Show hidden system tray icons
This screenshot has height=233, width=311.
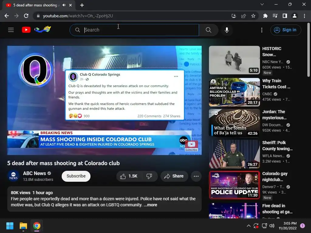248,226
